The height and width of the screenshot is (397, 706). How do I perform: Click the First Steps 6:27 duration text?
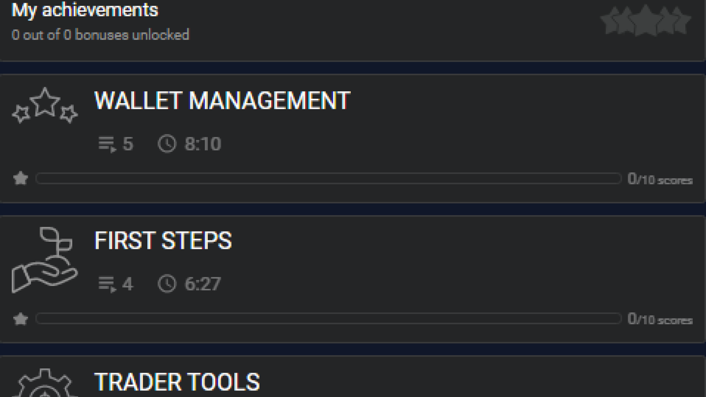[x=203, y=284]
